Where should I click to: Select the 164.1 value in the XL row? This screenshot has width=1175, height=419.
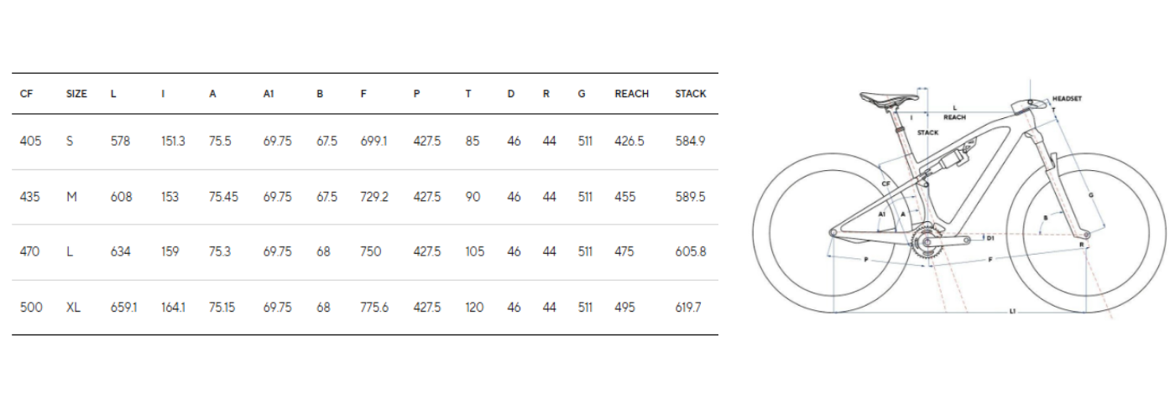pyautogui.click(x=173, y=308)
